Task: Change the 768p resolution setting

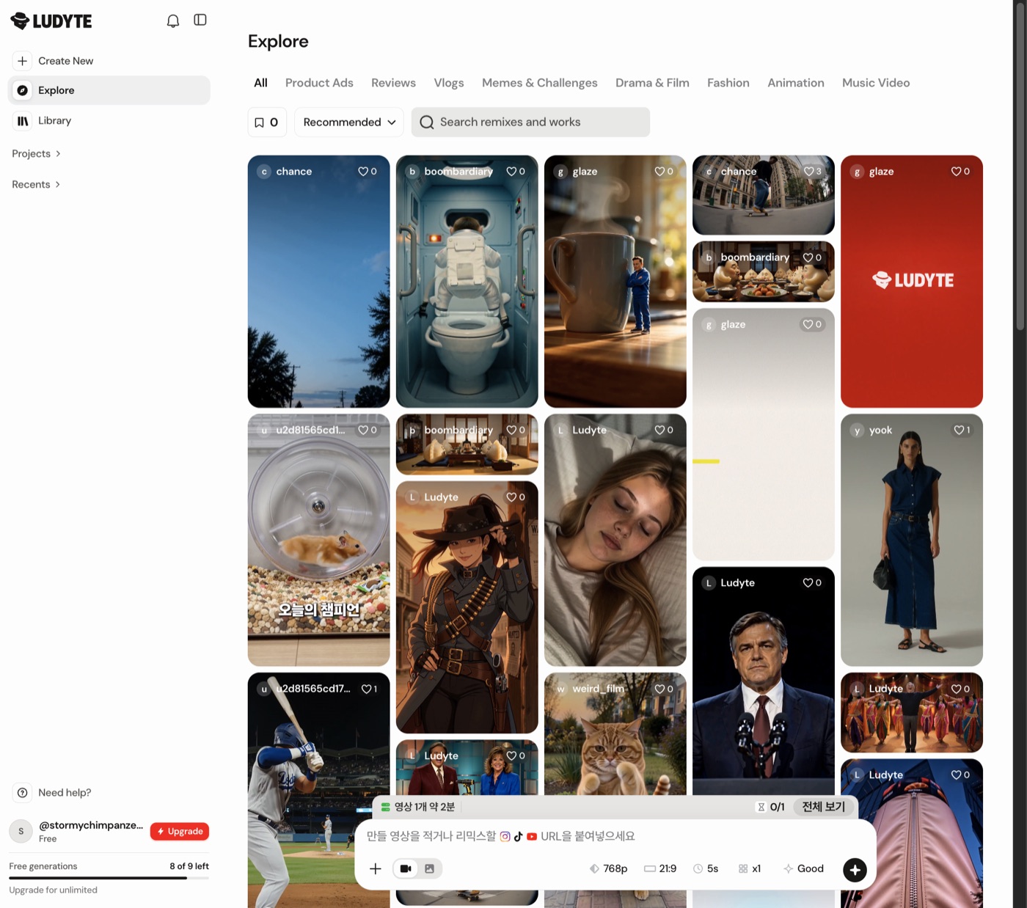Action: tap(608, 868)
